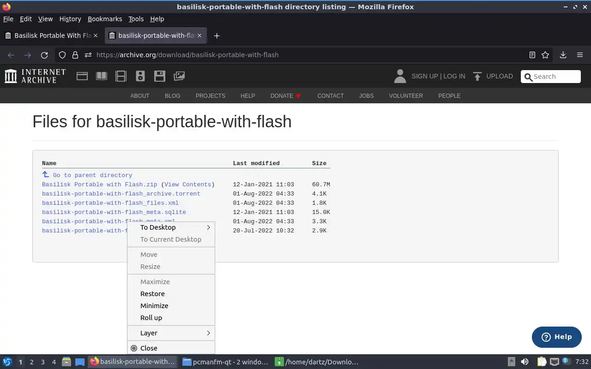Open the Lubuntu start menu icon
Image resolution: width=591 pixels, height=369 pixels.
click(7, 362)
